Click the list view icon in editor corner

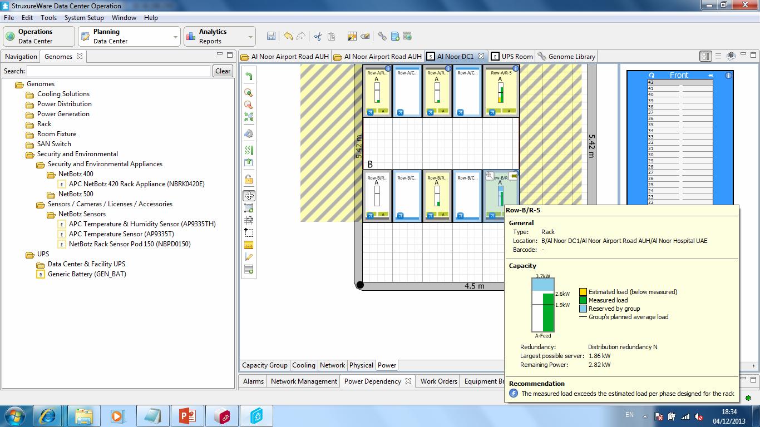tap(718, 56)
